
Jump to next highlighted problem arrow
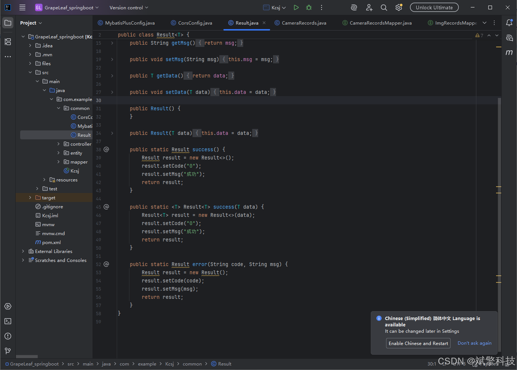[x=497, y=35]
